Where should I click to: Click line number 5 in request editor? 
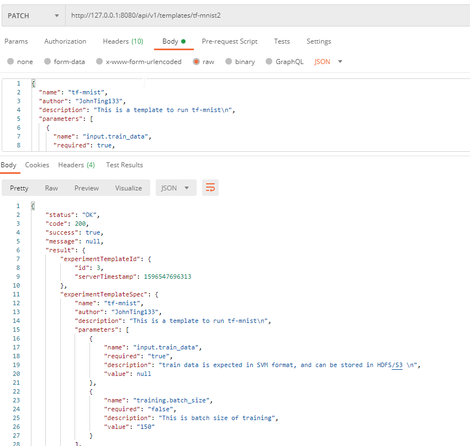pyautogui.click(x=19, y=119)
